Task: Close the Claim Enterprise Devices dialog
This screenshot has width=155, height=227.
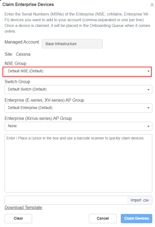Action: 152,5
